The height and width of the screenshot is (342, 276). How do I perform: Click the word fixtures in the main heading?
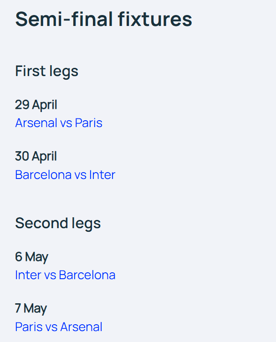155,19
